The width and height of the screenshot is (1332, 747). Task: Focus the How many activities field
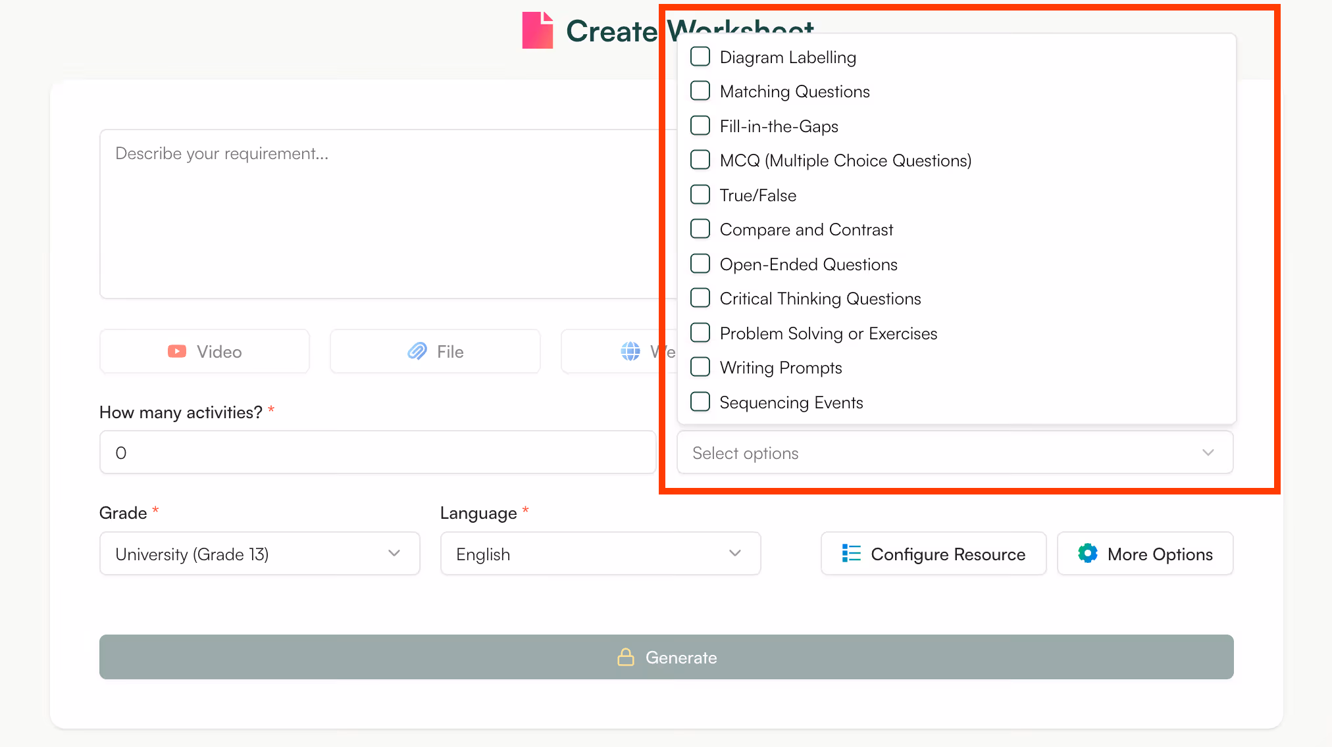(377, 452)
